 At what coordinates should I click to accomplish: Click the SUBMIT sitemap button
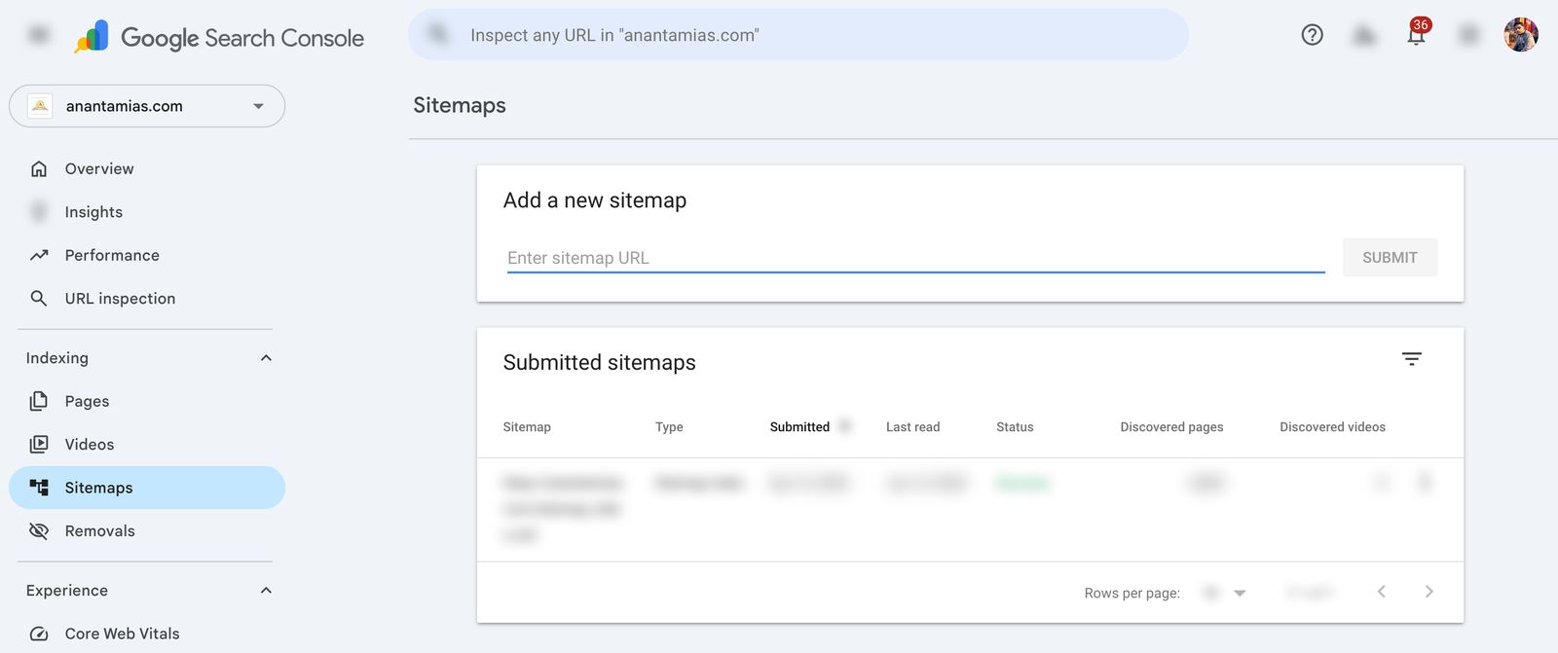coord(1390,258)
